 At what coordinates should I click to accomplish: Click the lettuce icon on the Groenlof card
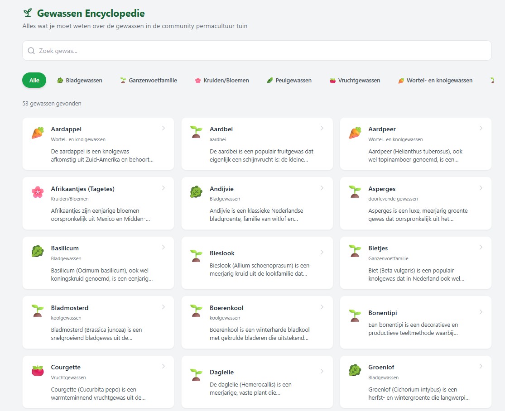coord(355,370)
